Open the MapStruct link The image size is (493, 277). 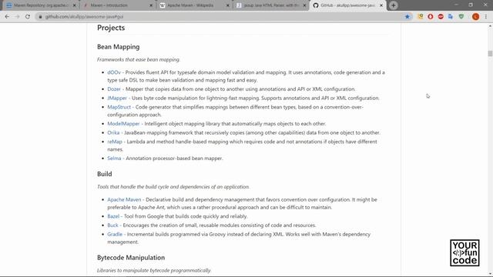tap(119, 107)
